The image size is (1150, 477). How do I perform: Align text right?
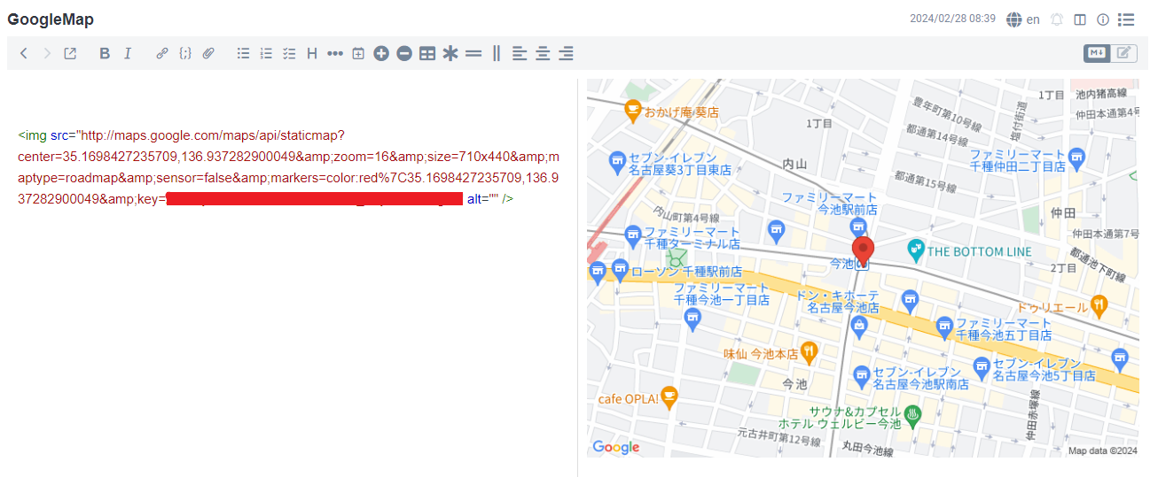click(x=566, y=53)
